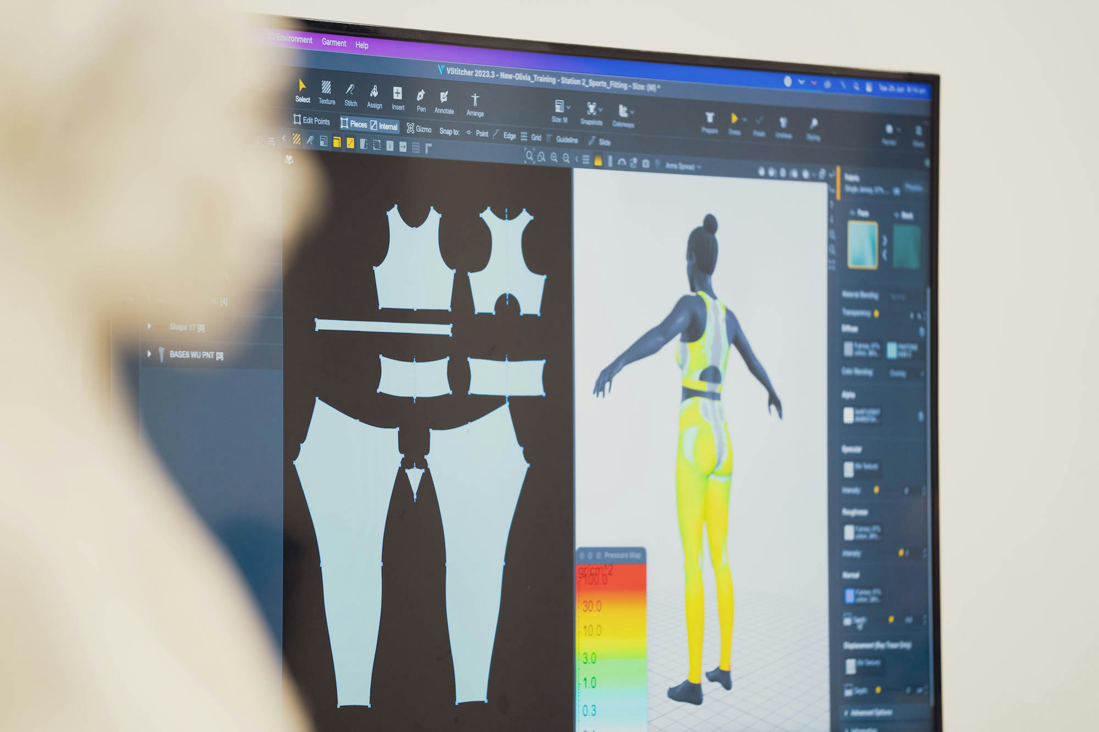
Task: Toggle the Slide snap option
Action: point(600,142)
